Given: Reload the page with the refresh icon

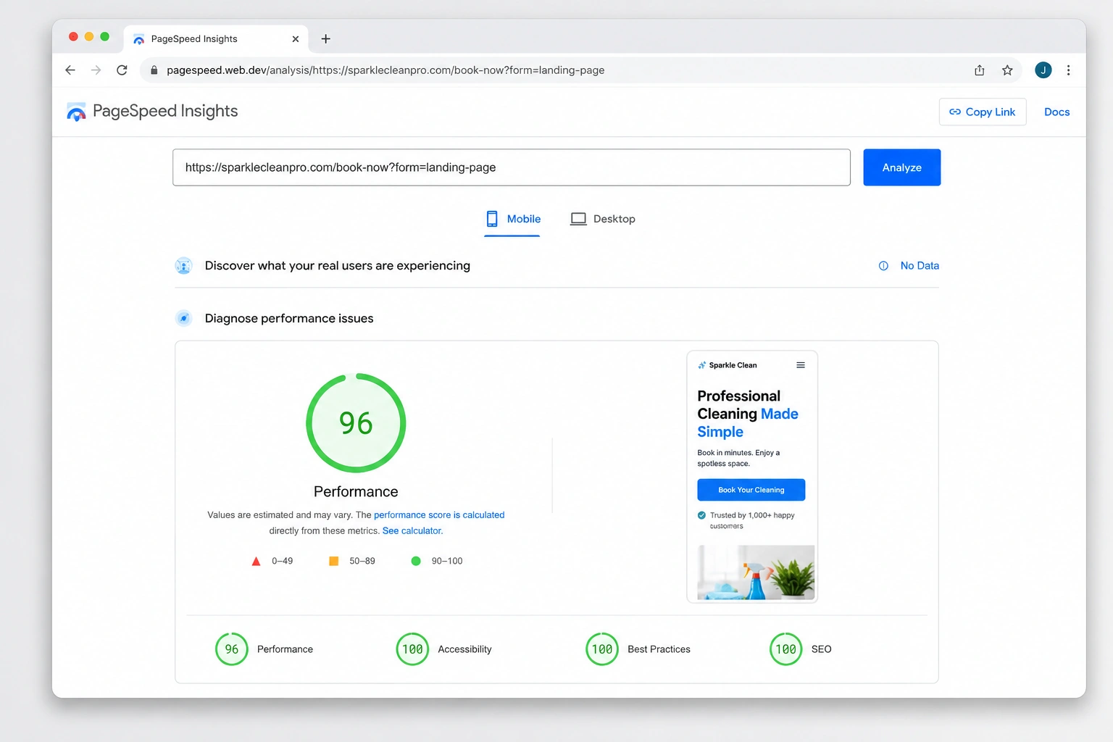Looking at the screenshot, I should coord(122,70).
